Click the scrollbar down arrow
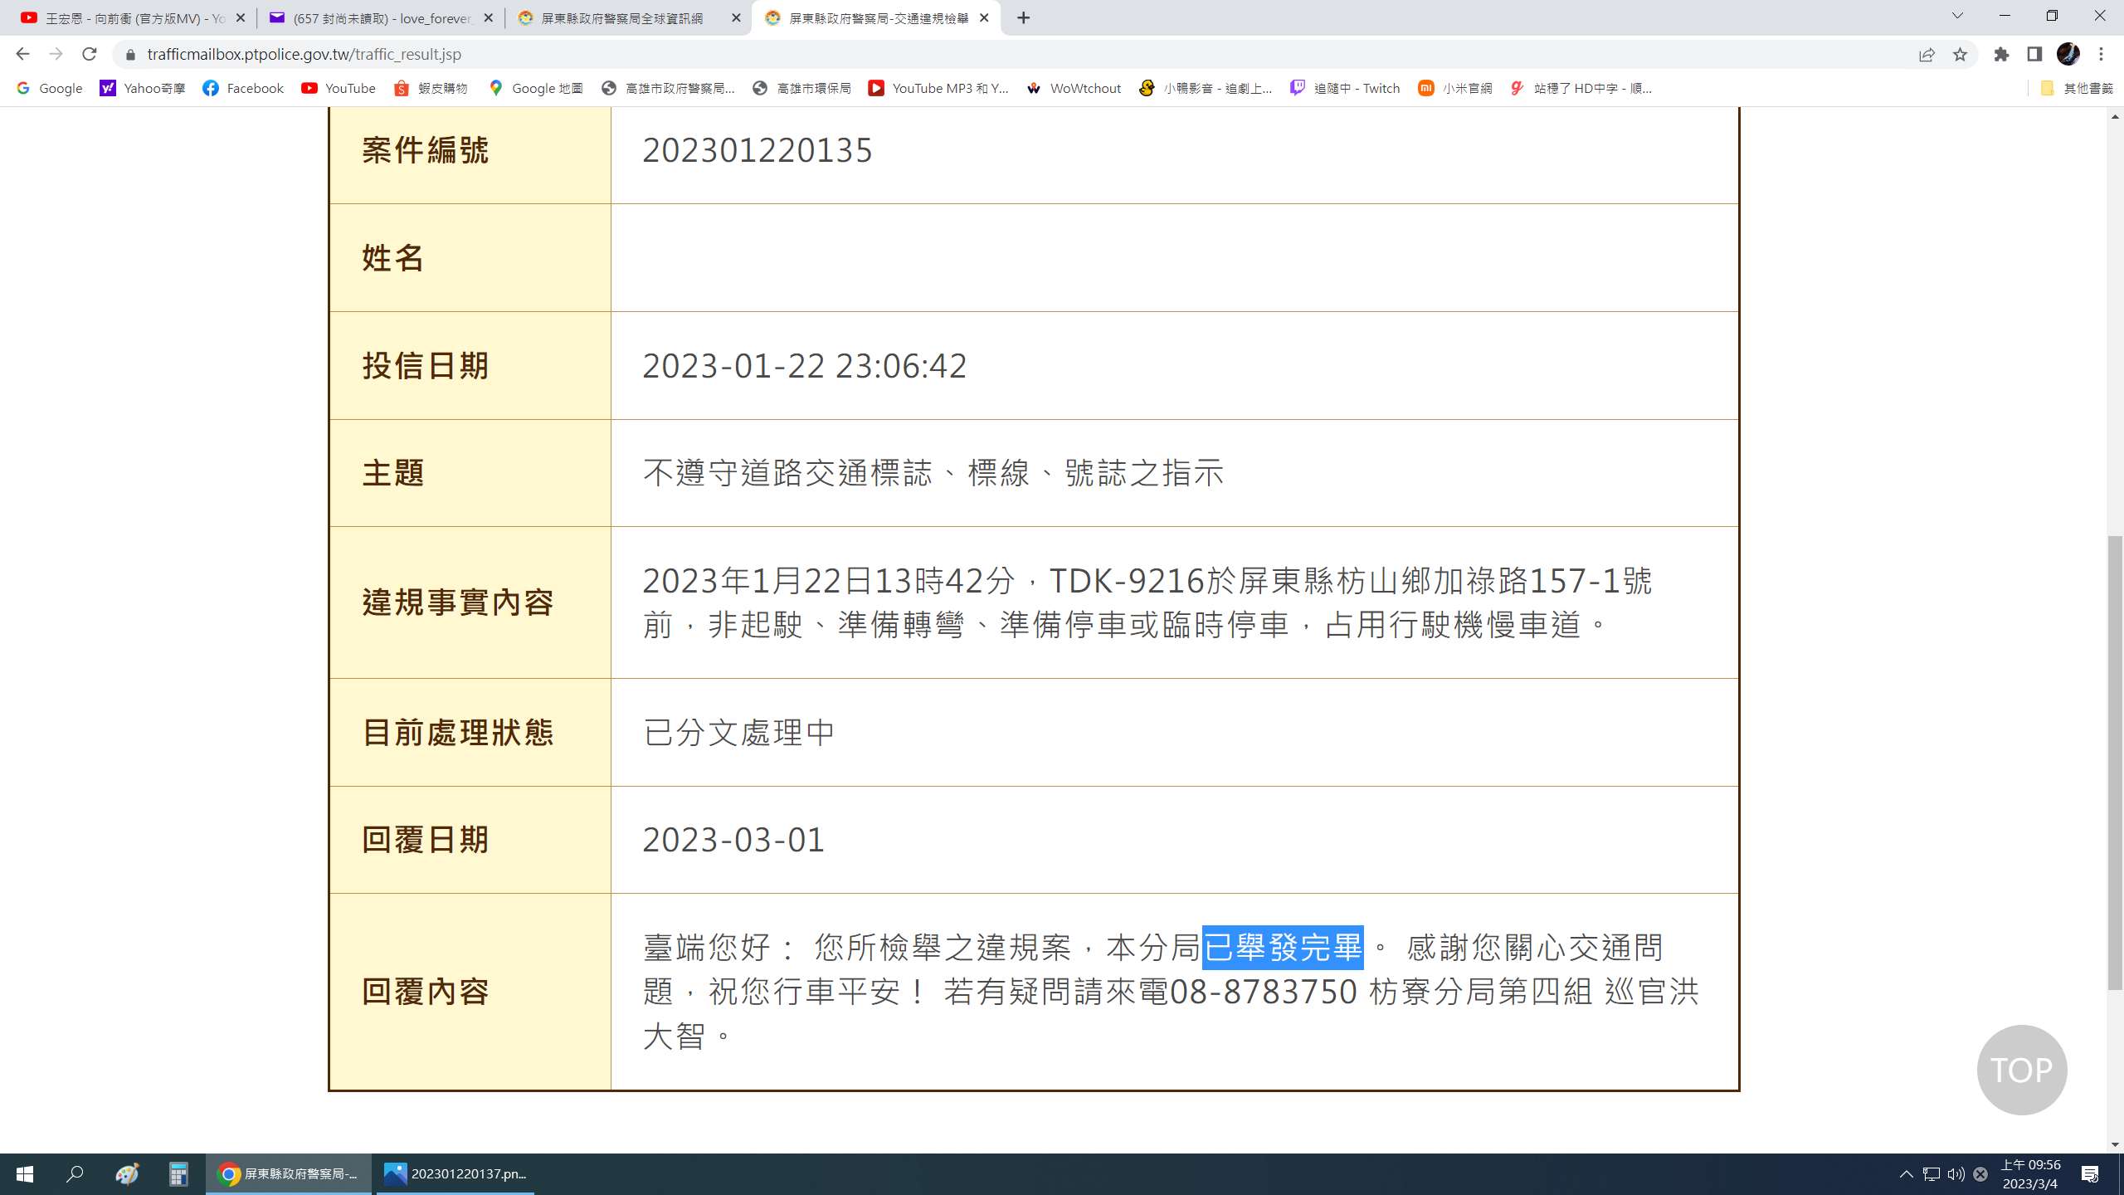 click(2115, 1144)
